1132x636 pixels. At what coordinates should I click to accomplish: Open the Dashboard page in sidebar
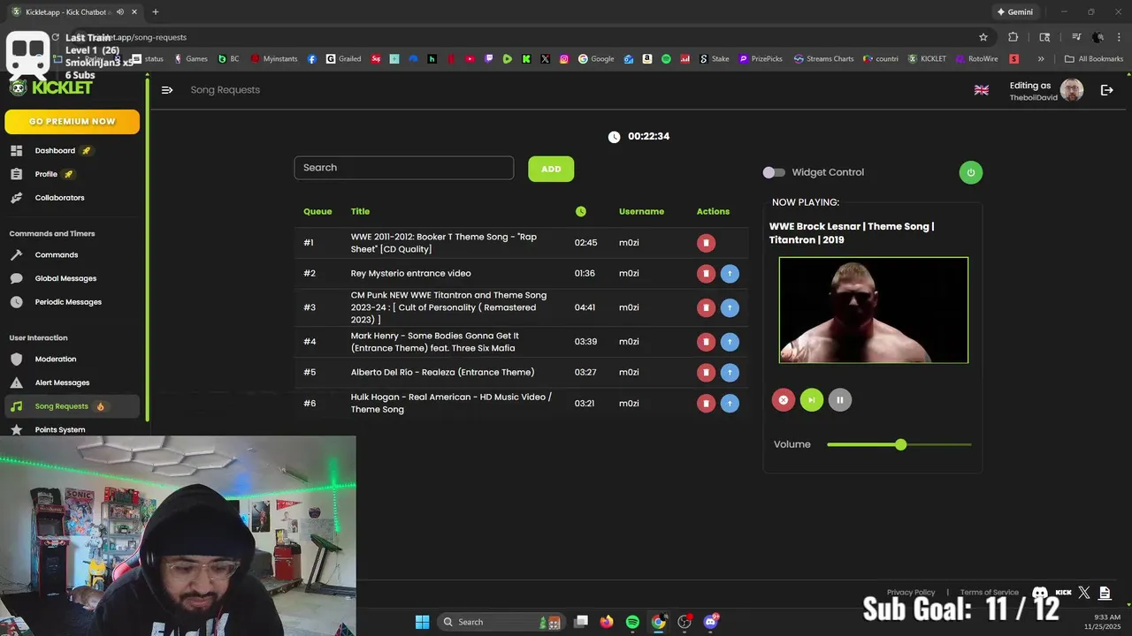coord(55,150)
